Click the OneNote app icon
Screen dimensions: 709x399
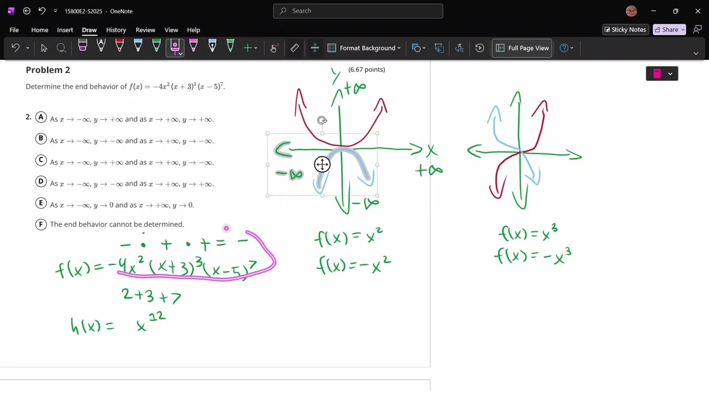11,11
